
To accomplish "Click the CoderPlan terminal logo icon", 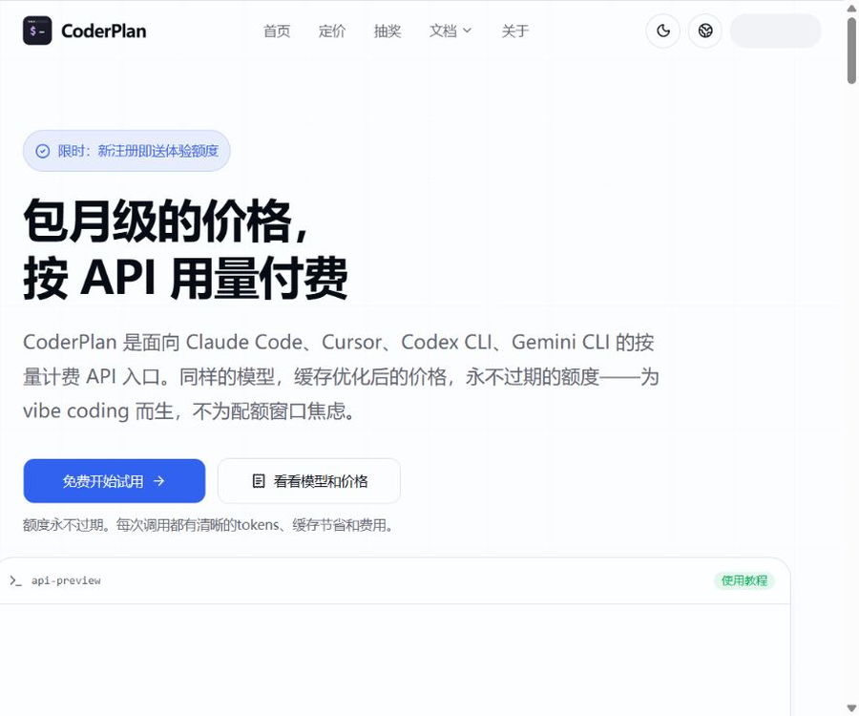I will 37,31.
